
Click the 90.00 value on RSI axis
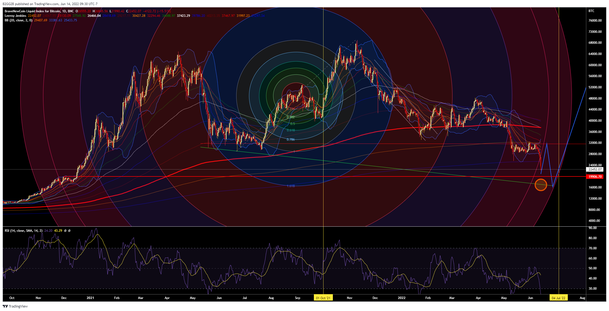point(593,228)
